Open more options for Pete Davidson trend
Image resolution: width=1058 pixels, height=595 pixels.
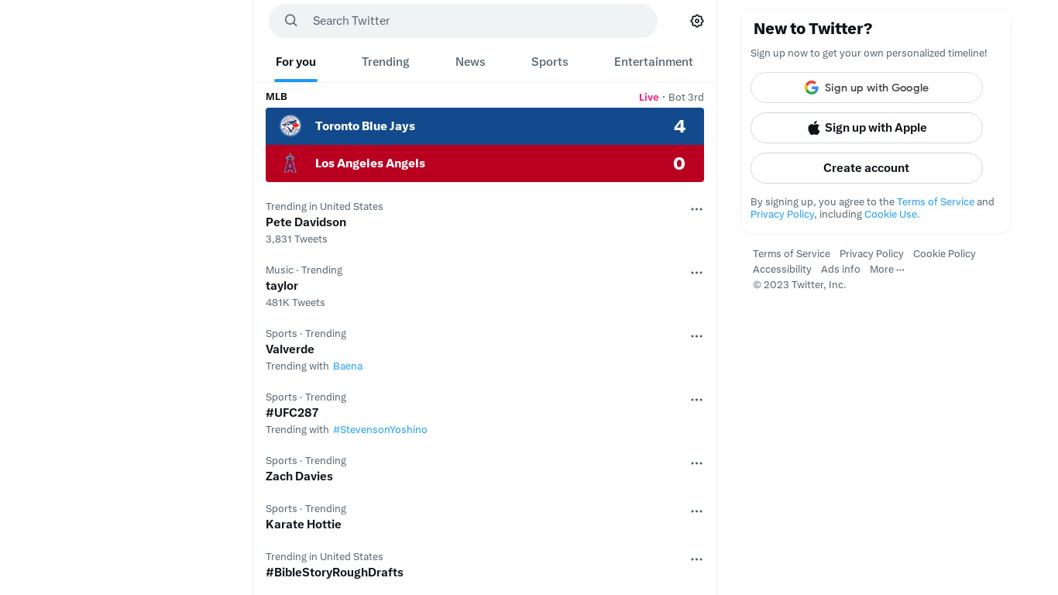(697, 209)
